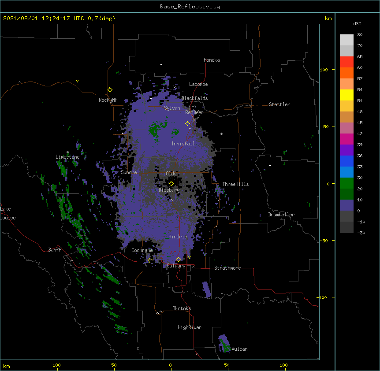
Task: Click the km unit label at top right
Action: 328,19
